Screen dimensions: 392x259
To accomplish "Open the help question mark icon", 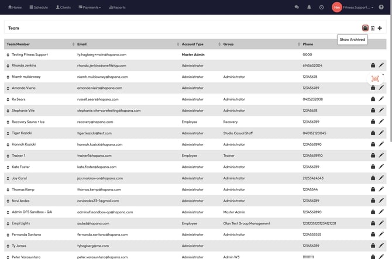I will (x=381, y=7).
